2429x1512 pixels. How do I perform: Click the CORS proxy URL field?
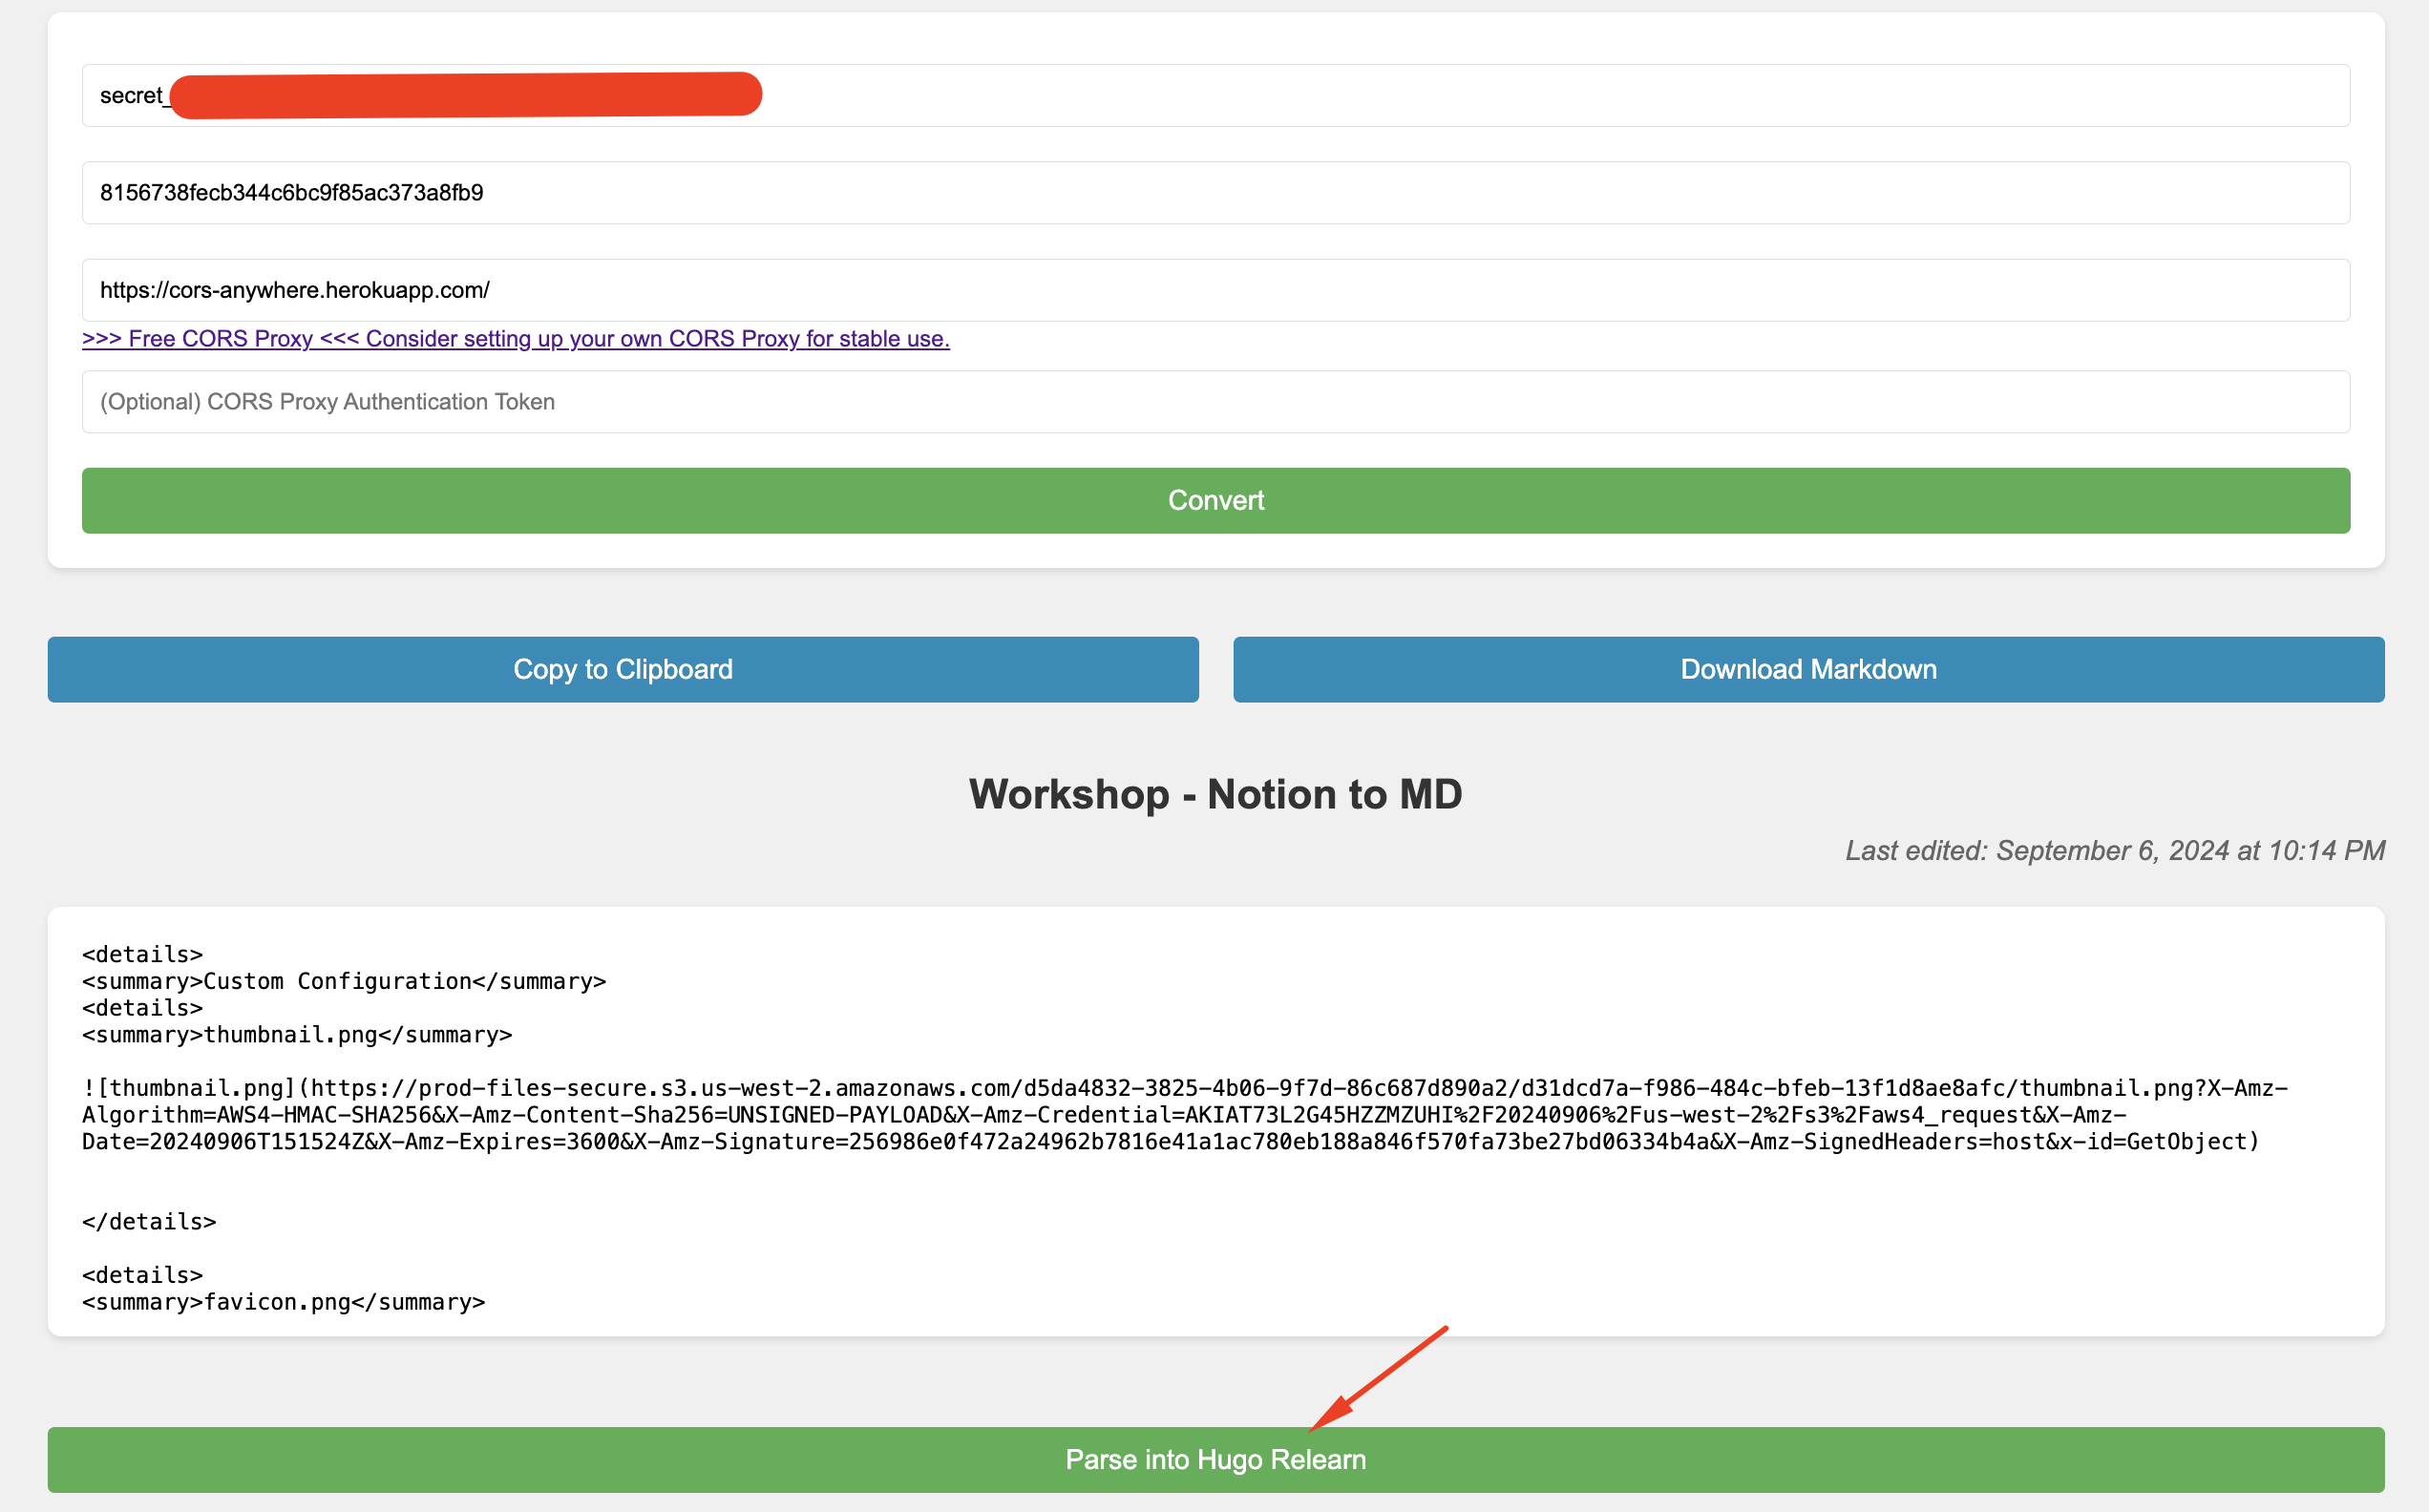(x=1215, y=290)
